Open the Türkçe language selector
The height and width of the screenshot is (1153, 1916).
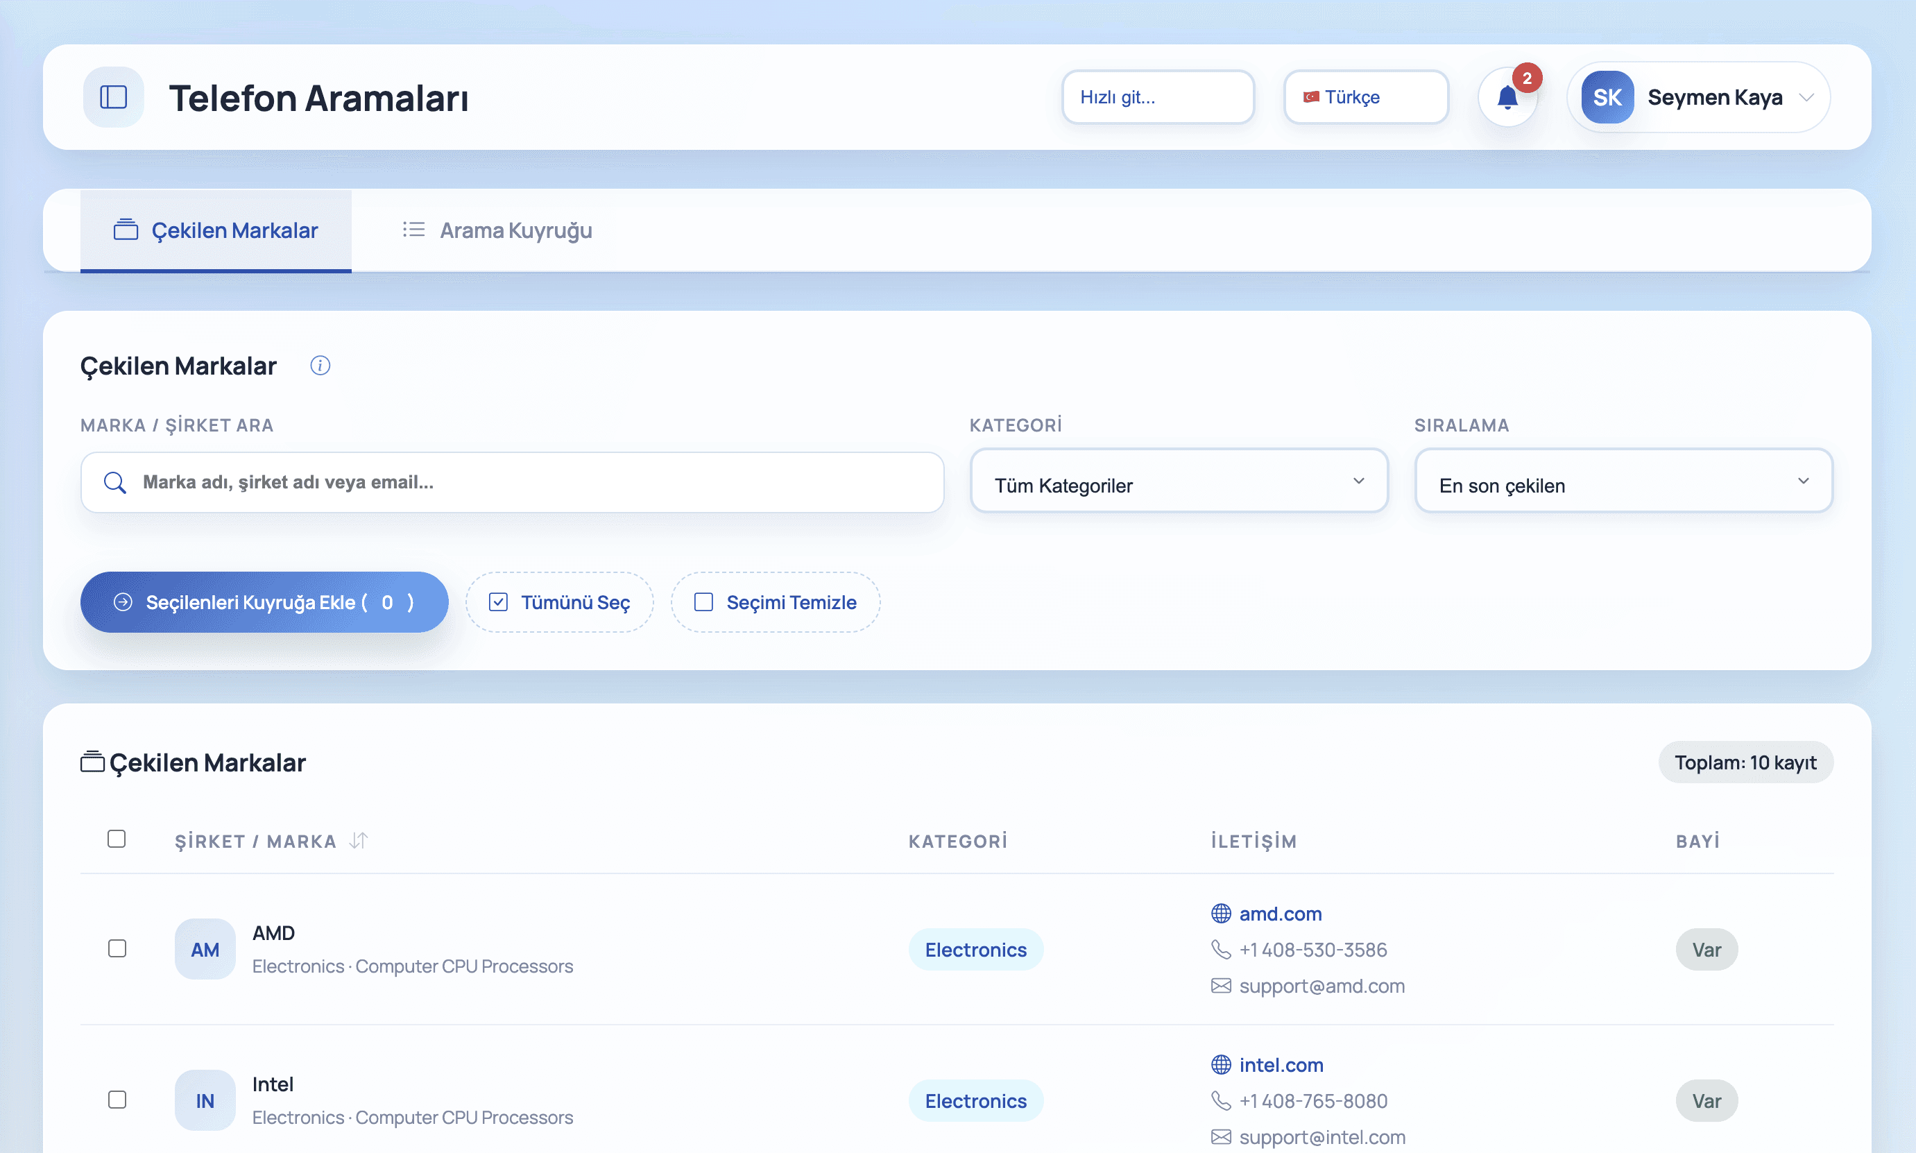1365,97
